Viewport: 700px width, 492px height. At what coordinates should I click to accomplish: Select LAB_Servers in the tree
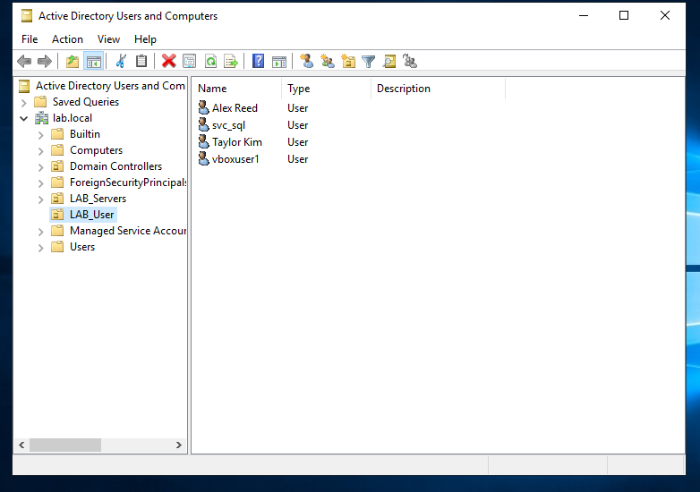tap(98, 199)
